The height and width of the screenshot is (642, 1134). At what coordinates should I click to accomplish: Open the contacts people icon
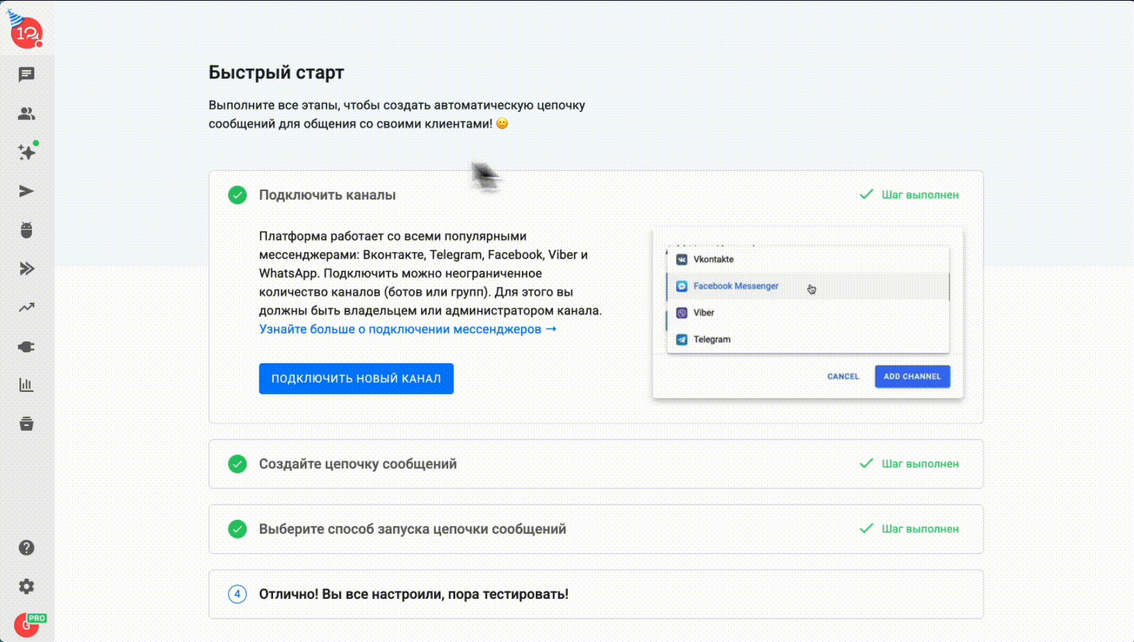26,113
